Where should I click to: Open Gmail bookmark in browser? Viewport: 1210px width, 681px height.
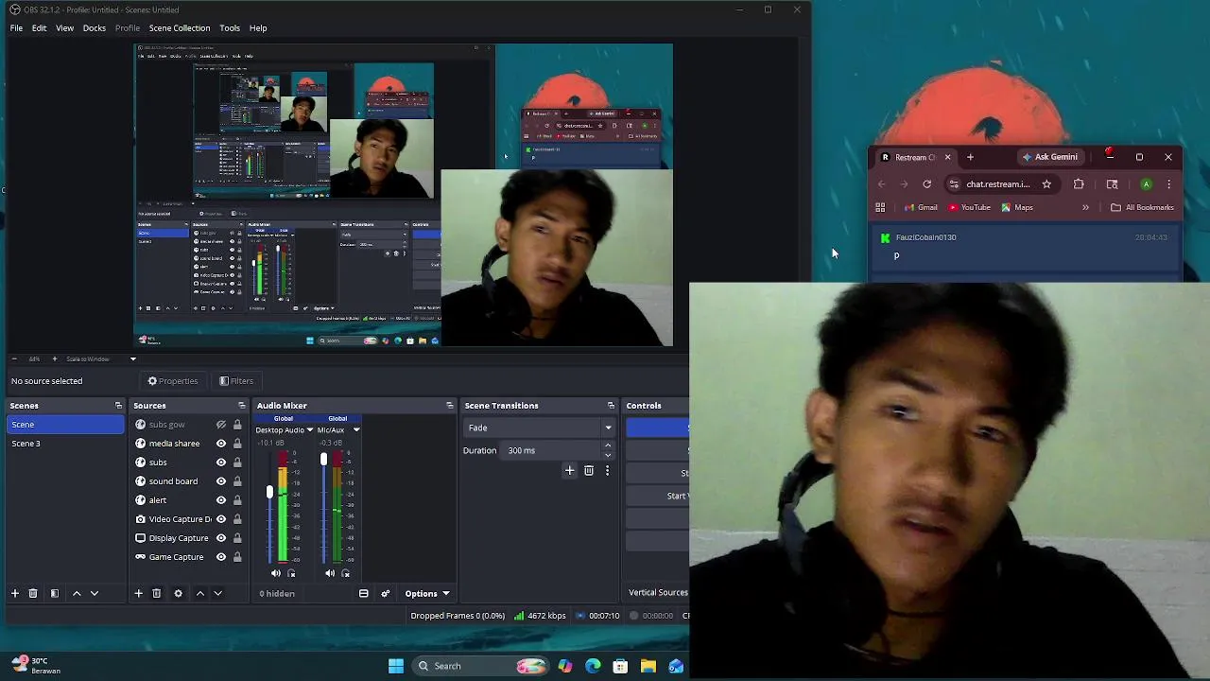click(921, 207)
